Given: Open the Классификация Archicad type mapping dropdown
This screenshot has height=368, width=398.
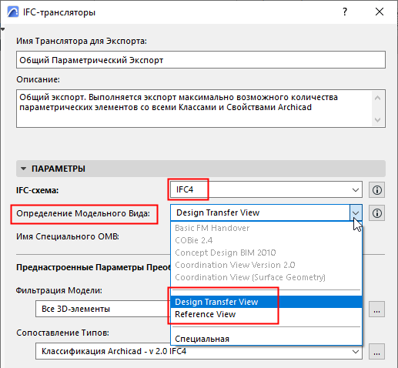Looking at the screenshot, I should [199, 351].
